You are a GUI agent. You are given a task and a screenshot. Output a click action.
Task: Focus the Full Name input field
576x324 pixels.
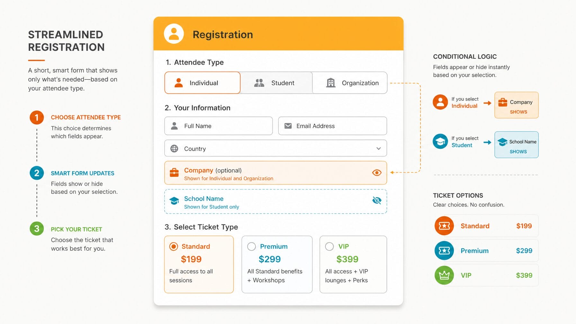pyautogui.click(x=219, y=126)
